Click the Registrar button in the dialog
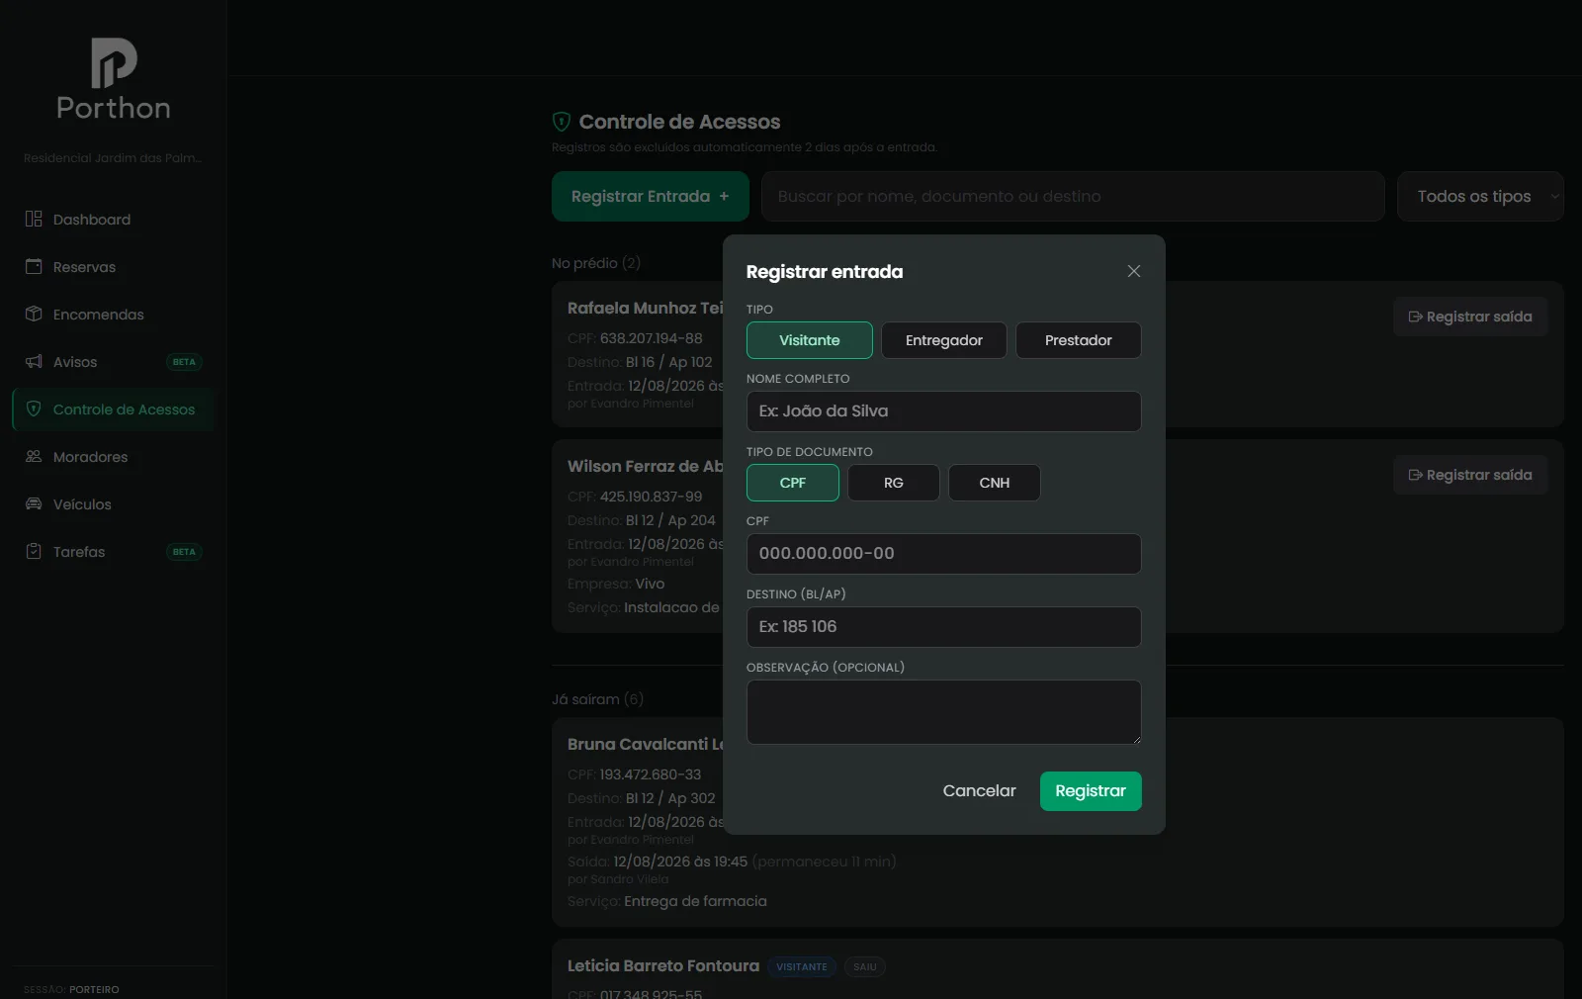 pyautogui.click(x=1091, y=791)
